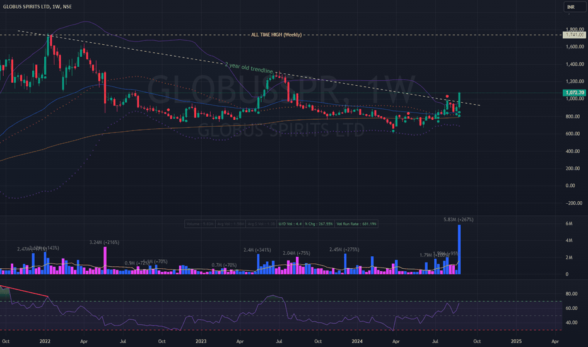This screenshot has width=588, height=347.
Task: Click the 2022 label on the time axis
Action: [45, 341]
